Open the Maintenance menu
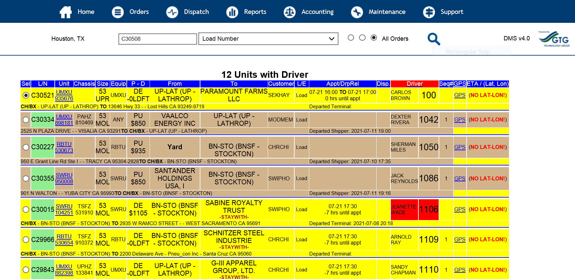This screenshot has width=575, height=279. [x=387, y=12]
